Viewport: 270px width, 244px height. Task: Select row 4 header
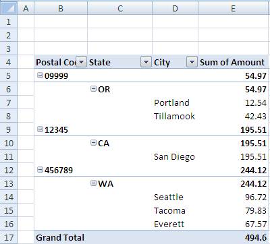tap(9, 62)
